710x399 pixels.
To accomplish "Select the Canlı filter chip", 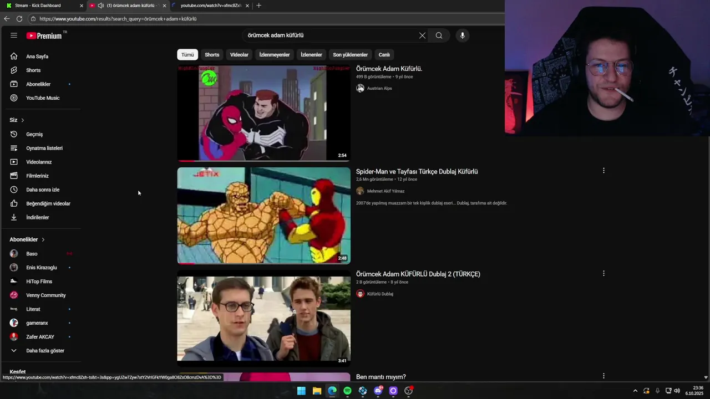I will coord(384,55).
